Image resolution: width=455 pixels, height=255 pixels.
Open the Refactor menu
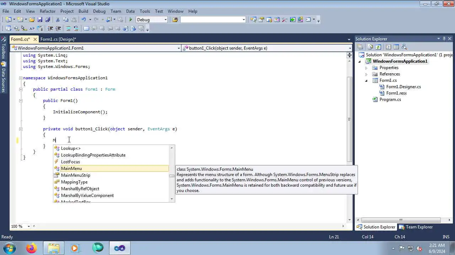(x=48, y=11)
